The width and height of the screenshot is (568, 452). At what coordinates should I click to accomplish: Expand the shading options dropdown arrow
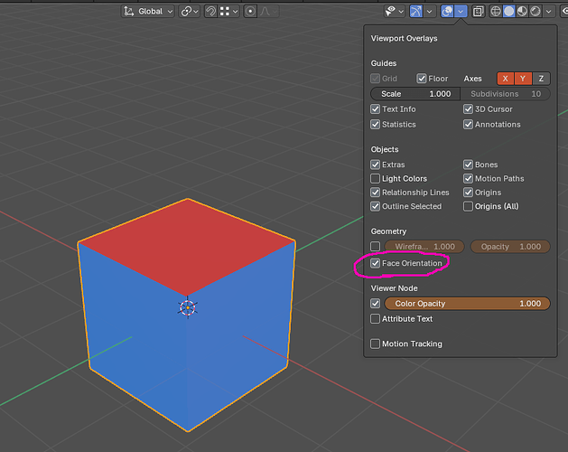pos(549,11)
